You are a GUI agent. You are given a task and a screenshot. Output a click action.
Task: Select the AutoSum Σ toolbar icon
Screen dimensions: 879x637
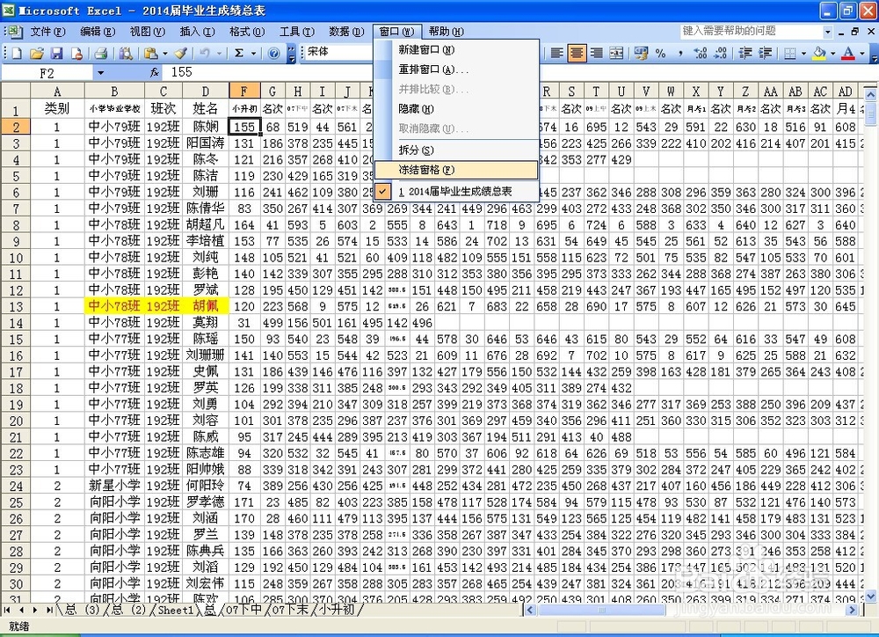click(x=239, y=53)
